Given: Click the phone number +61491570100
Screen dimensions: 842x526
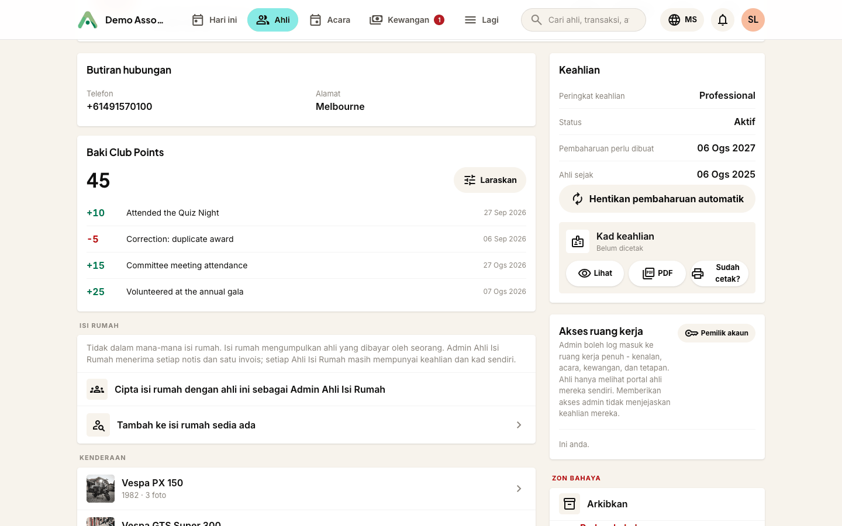Looking at the screenshot, I should point(119,106).
